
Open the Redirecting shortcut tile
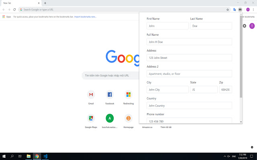tap(128, 97)
